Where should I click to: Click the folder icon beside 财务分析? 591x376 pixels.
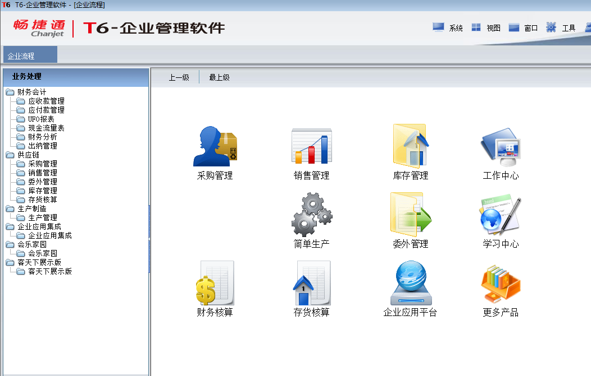tap(21, 137)
